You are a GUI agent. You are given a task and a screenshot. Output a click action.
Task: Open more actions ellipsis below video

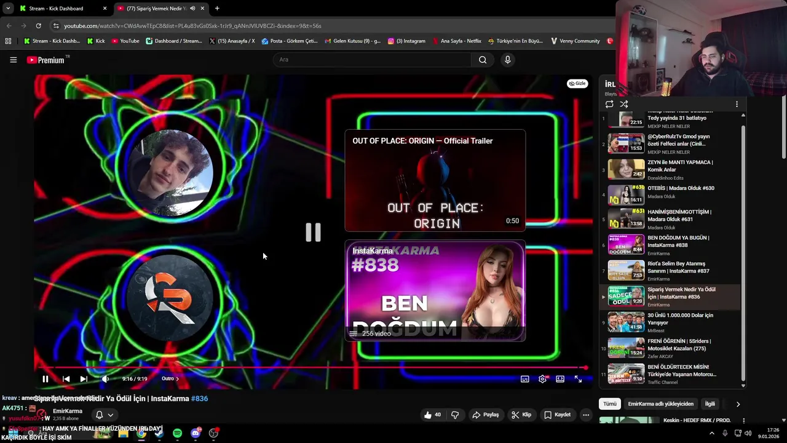click(586, 415)
